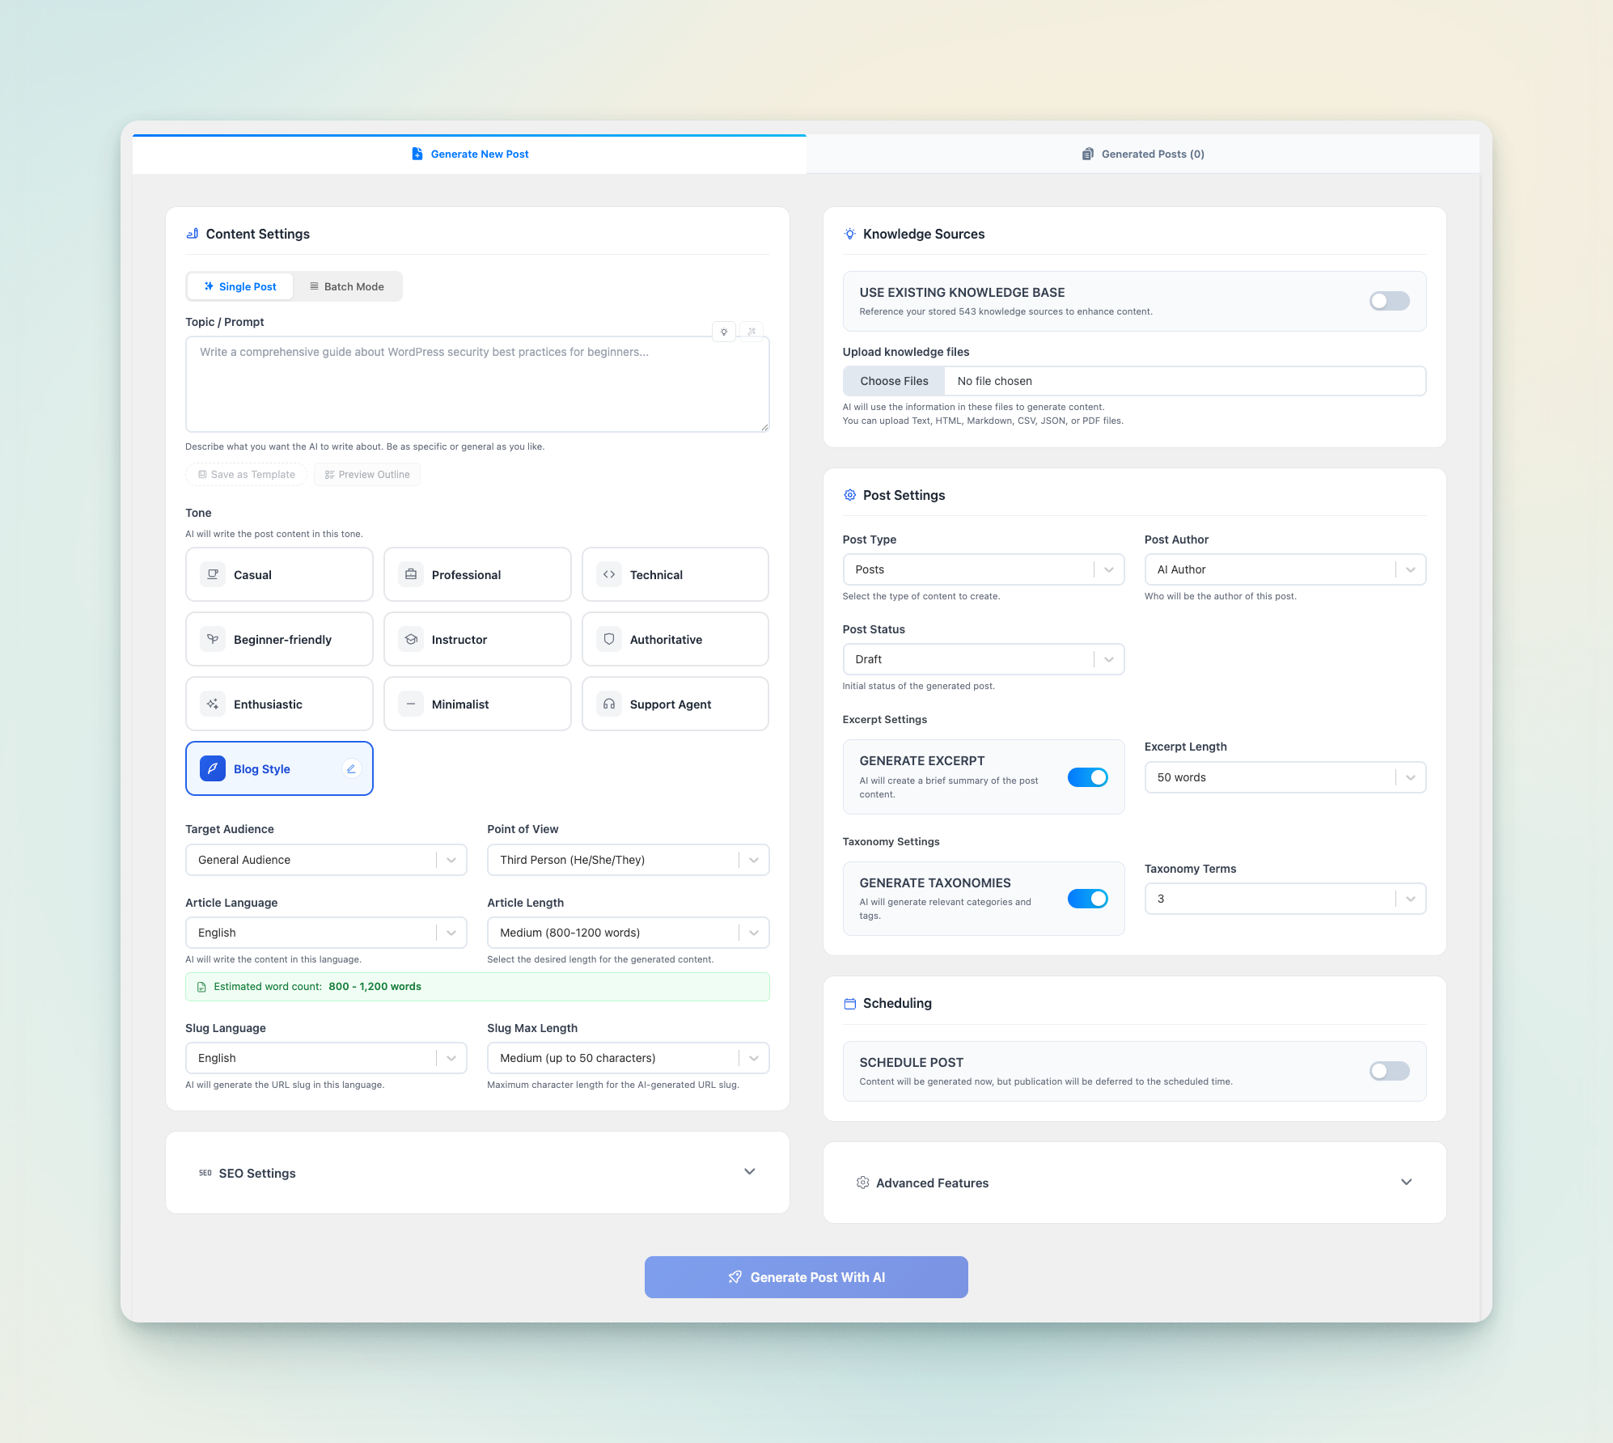
Task: Disable the Generate Excerpt toggle
Action: click(1088, 777)
